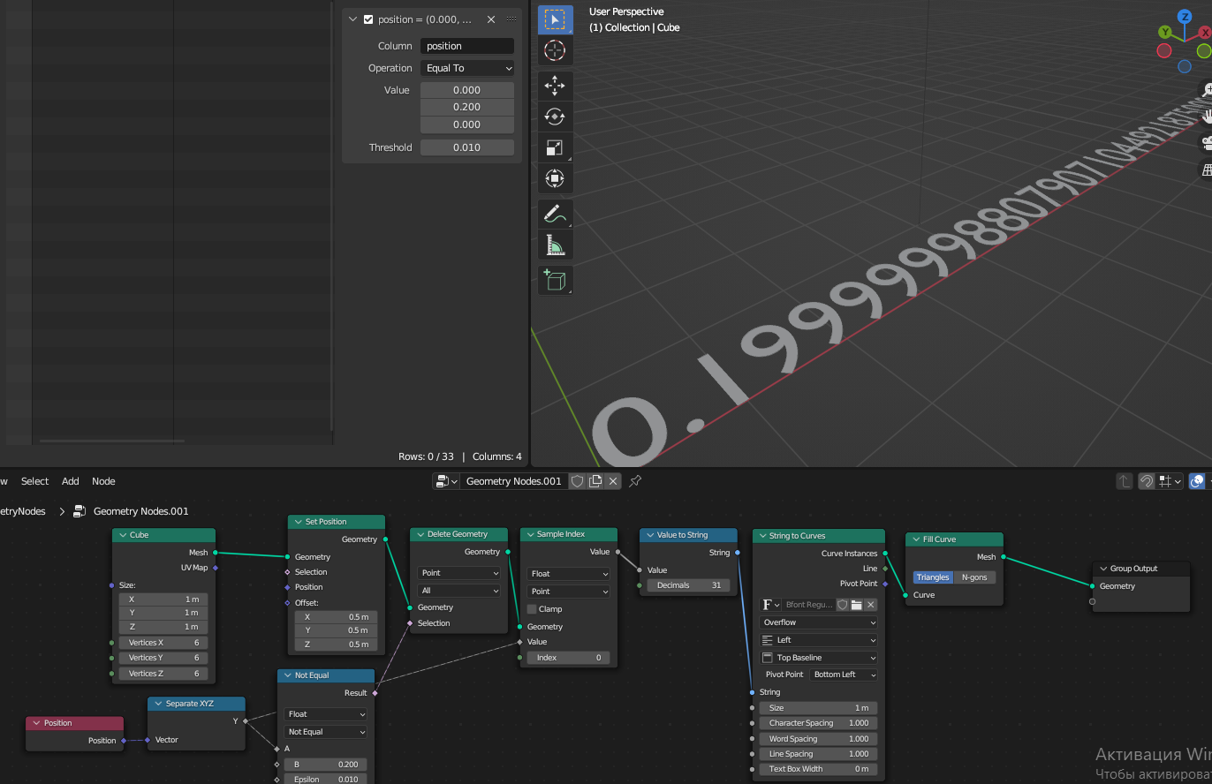Open Delete Geometry mode All dropdown
Viewport: 1212px width, 784px height.
459,591
